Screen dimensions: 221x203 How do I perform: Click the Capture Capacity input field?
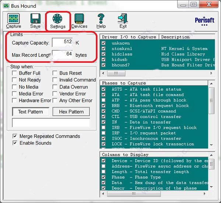point(62,42)
